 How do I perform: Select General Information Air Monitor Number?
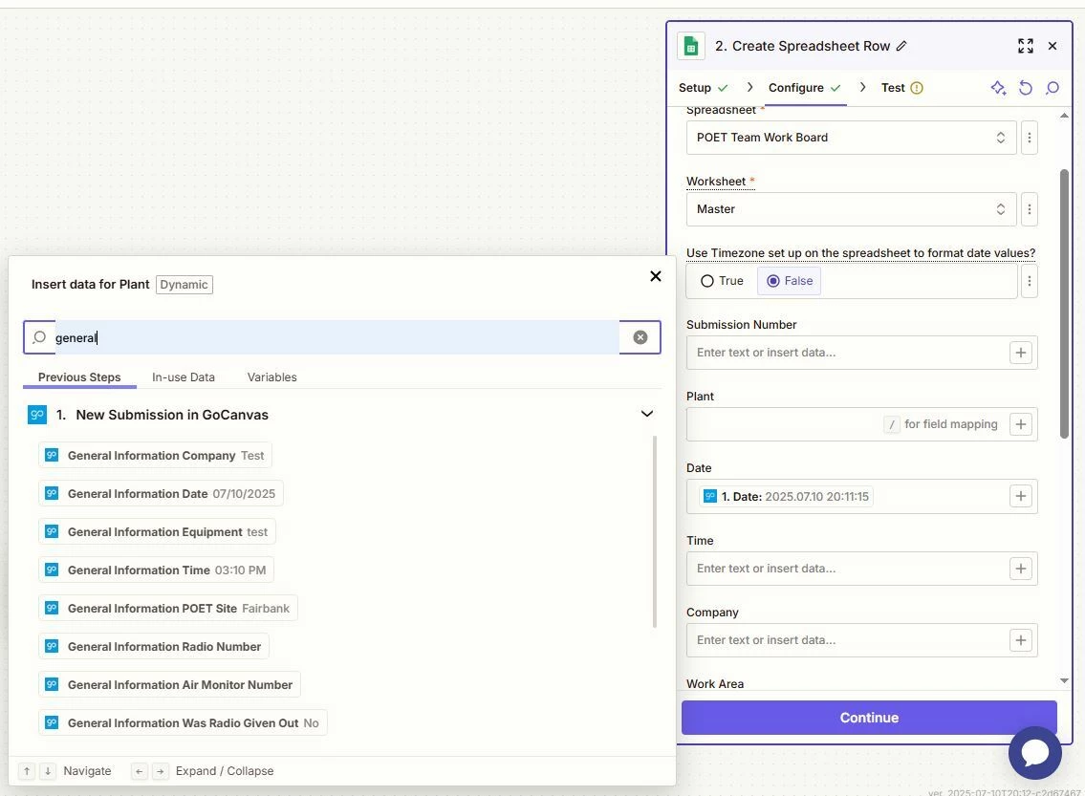pos(169,684)
